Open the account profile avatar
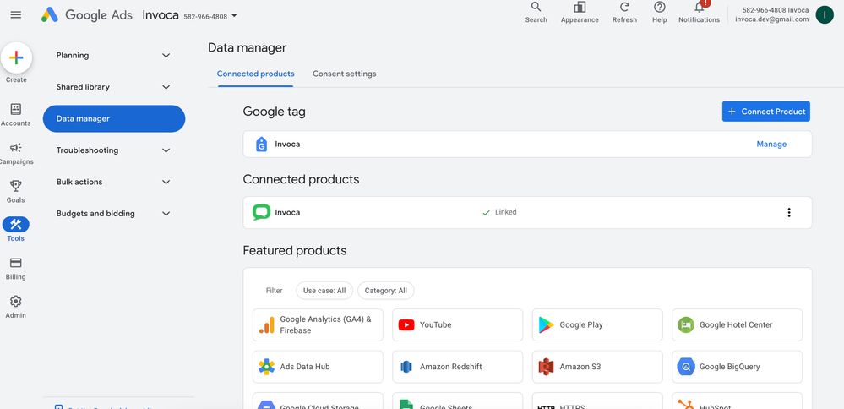The image size is (844, 409). pyautogui.click(x=825, y=14)
